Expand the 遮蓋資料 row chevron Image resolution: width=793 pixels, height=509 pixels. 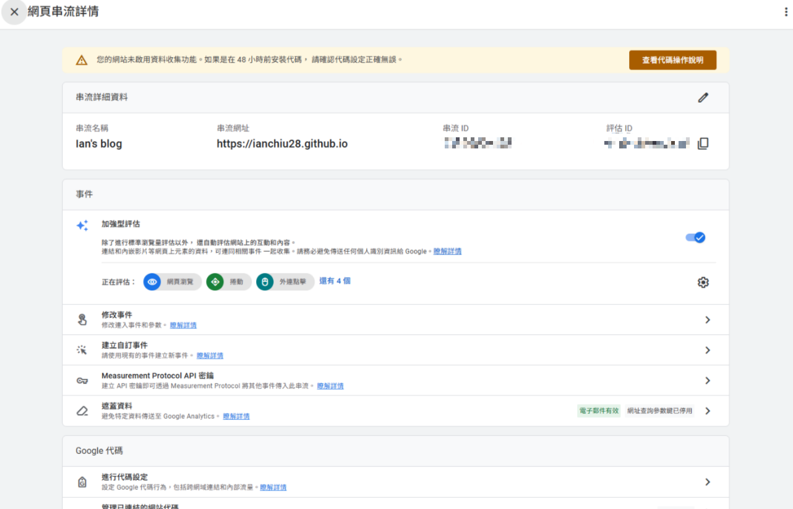(708, 411)
